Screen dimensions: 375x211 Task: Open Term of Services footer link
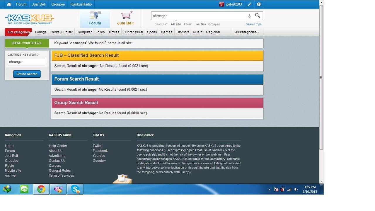(x=61, y=176)
